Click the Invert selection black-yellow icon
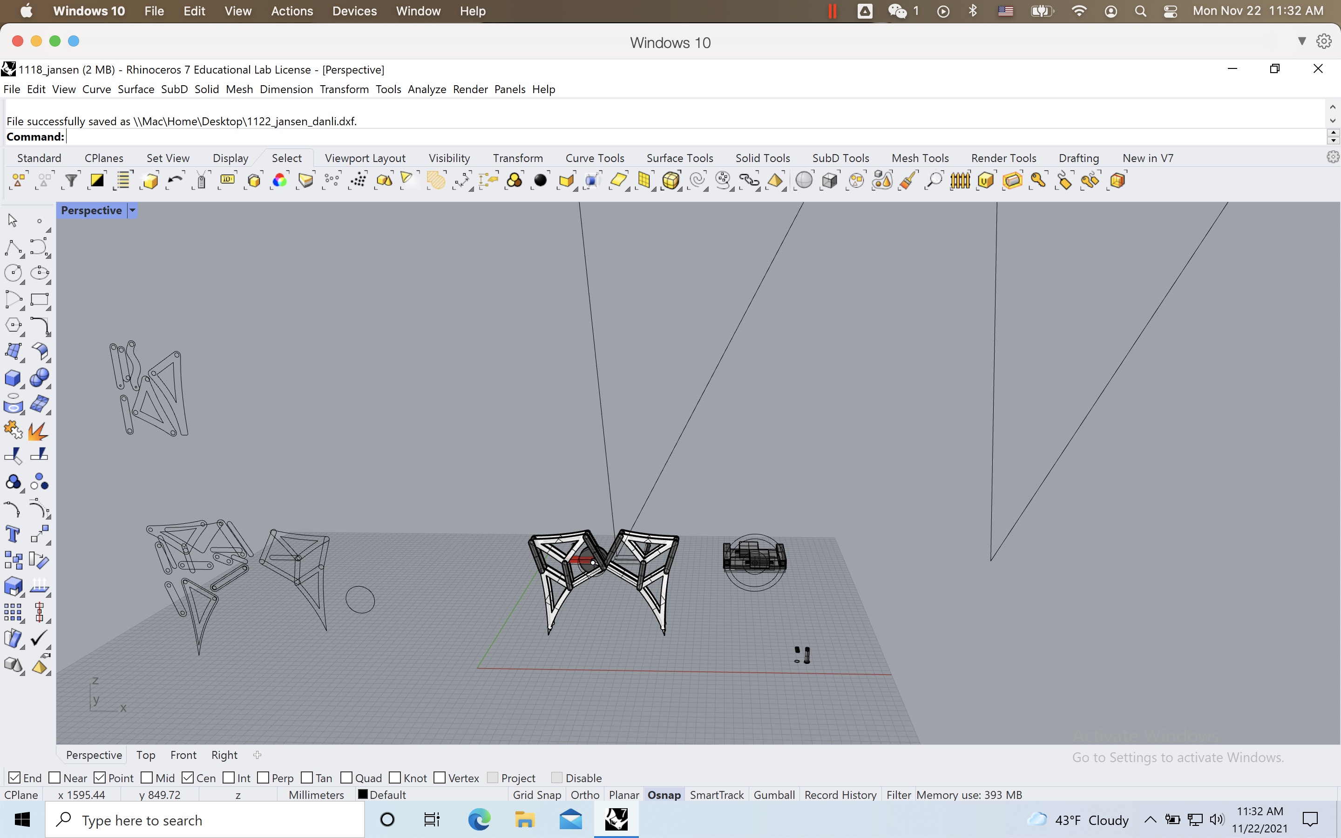This screenshot has height=838, width=1341. click(x=97, y=181)
